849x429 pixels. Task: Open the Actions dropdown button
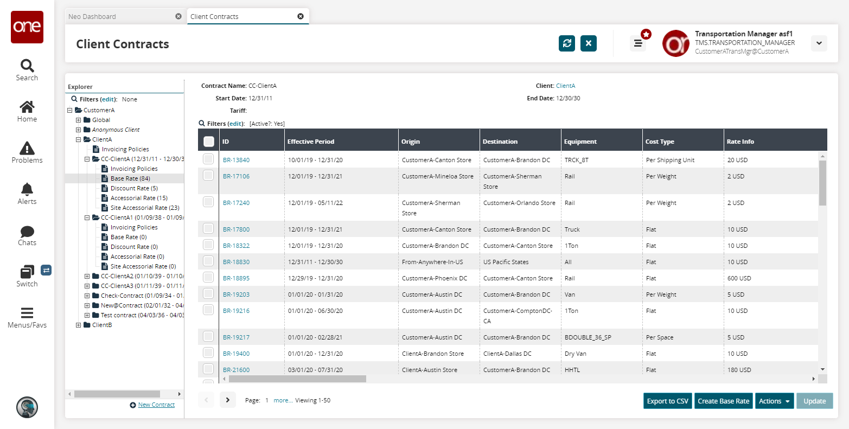pos(774,401)
